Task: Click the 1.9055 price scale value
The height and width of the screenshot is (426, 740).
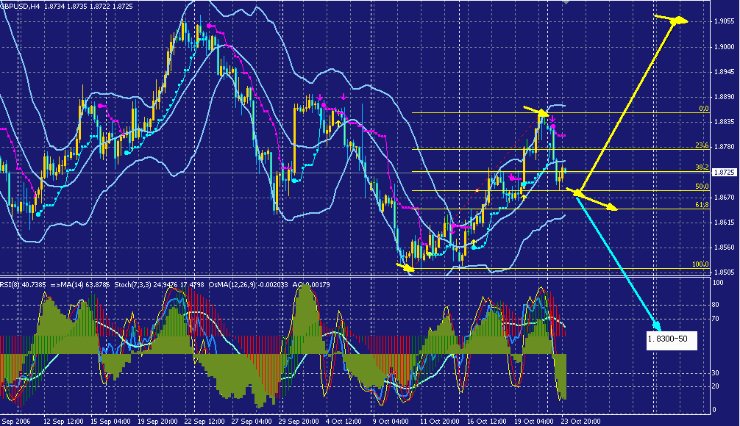Action: coord(725,21)
